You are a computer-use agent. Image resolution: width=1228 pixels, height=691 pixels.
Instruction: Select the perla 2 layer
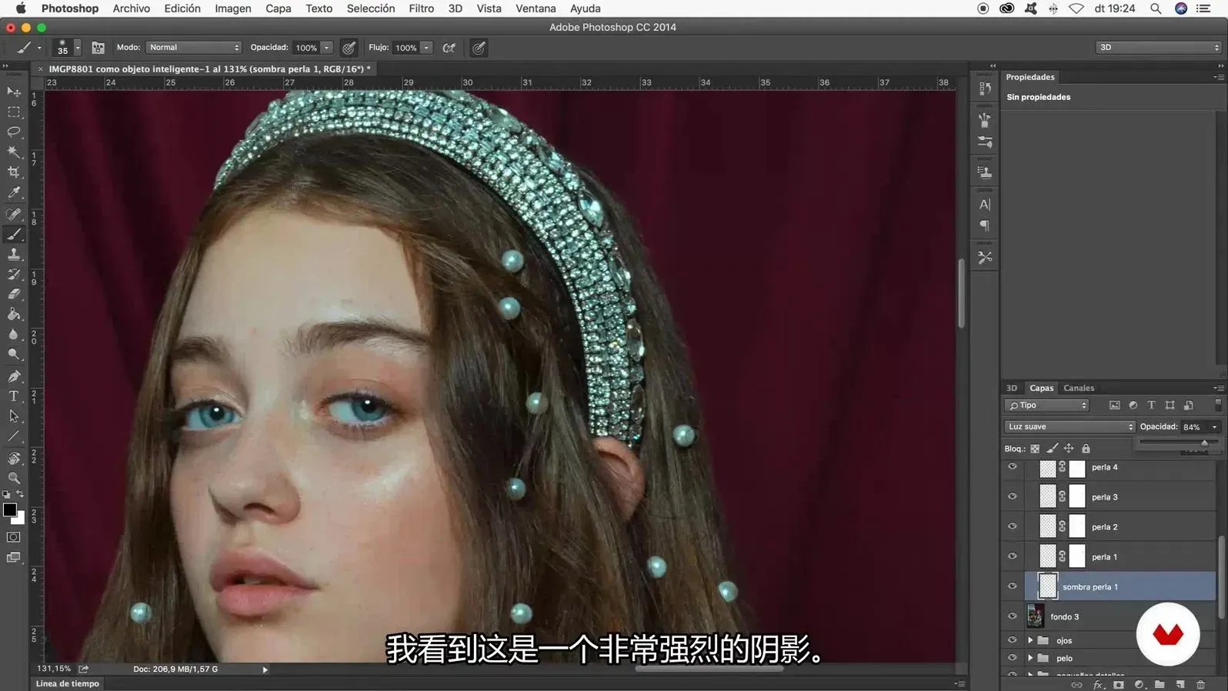tap(1104, 527)
